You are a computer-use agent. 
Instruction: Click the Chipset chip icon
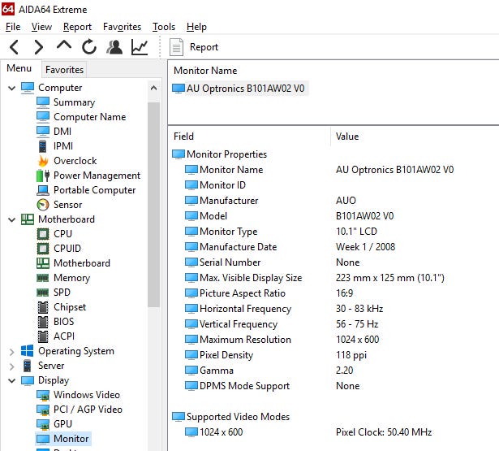[43, 307]
